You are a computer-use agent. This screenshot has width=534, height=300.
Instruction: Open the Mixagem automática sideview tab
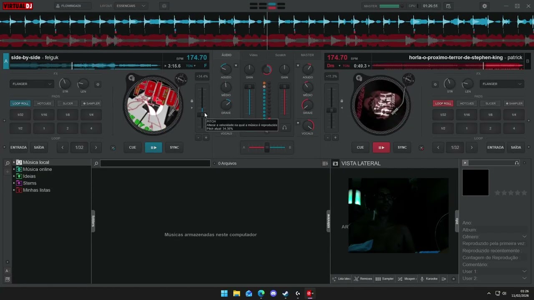pos(407,279)
